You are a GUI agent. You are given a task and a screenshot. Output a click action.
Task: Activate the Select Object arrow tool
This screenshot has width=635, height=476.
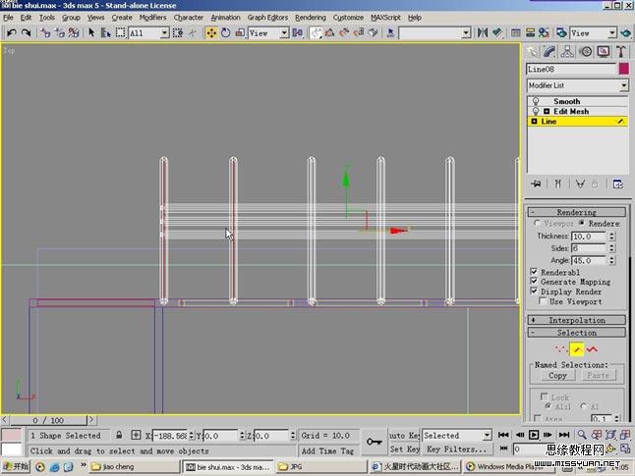91,32
